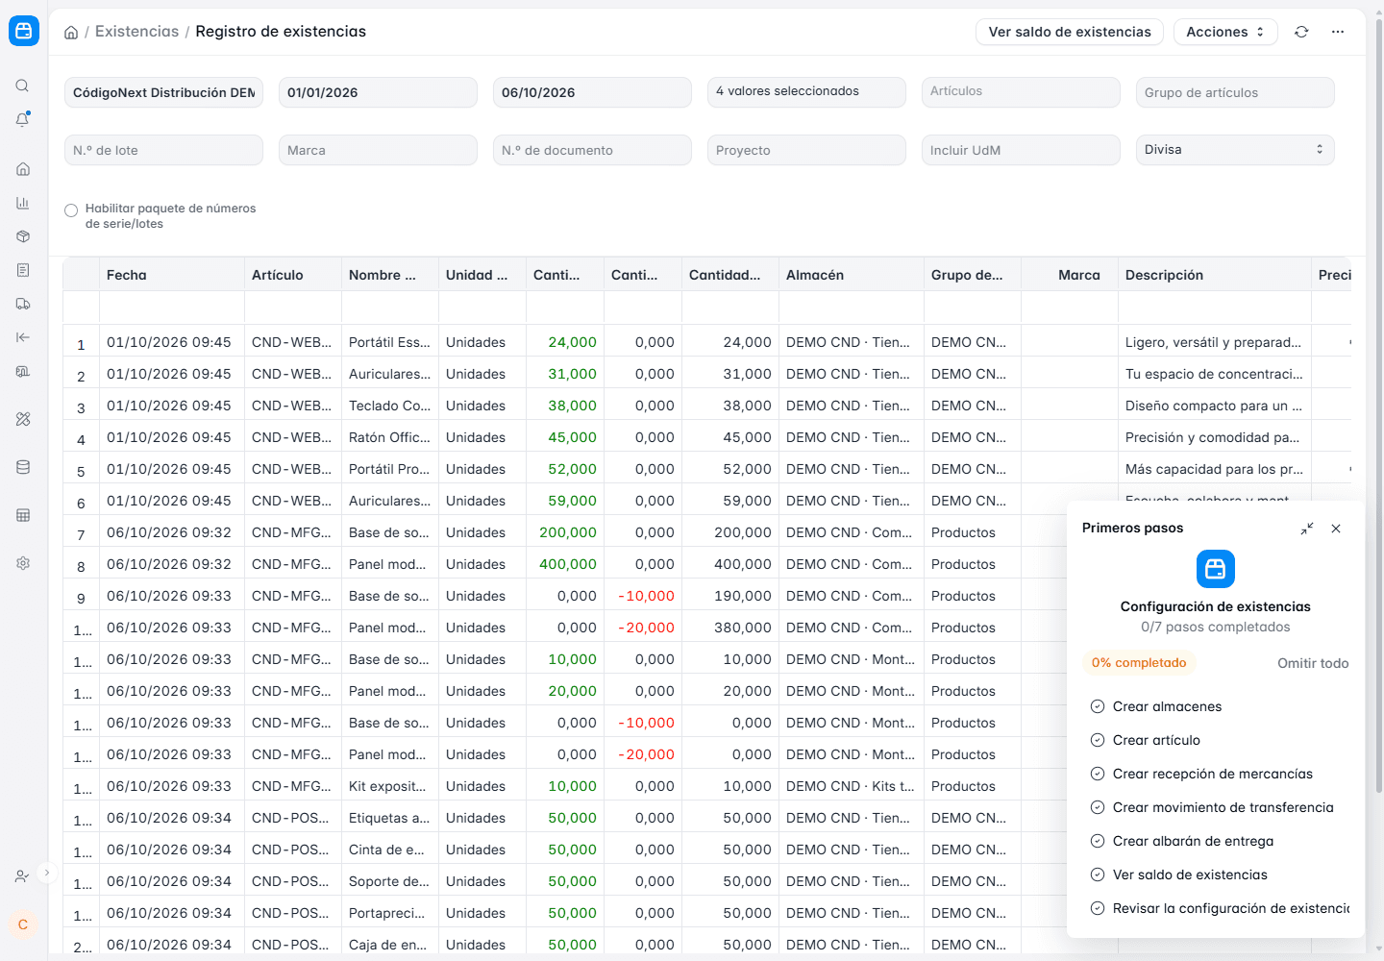The width and height of the screenshot is (1384, 961).
Task: Open user avatar C
Action: pyautogui.click(x=23, y=924)
